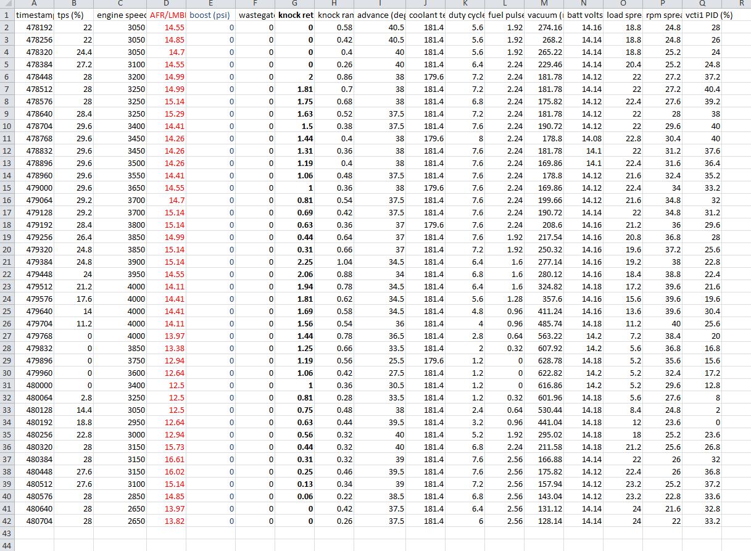Viewport: 751px width, 551px height.
Task: Select column G header
Action: 294,3
